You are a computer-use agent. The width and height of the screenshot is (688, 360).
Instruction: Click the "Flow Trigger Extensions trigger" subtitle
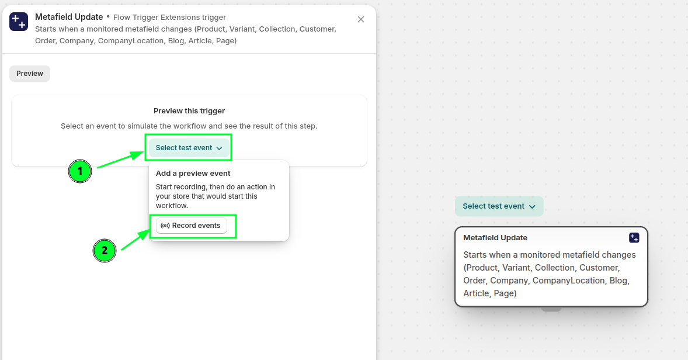(169, 18)
